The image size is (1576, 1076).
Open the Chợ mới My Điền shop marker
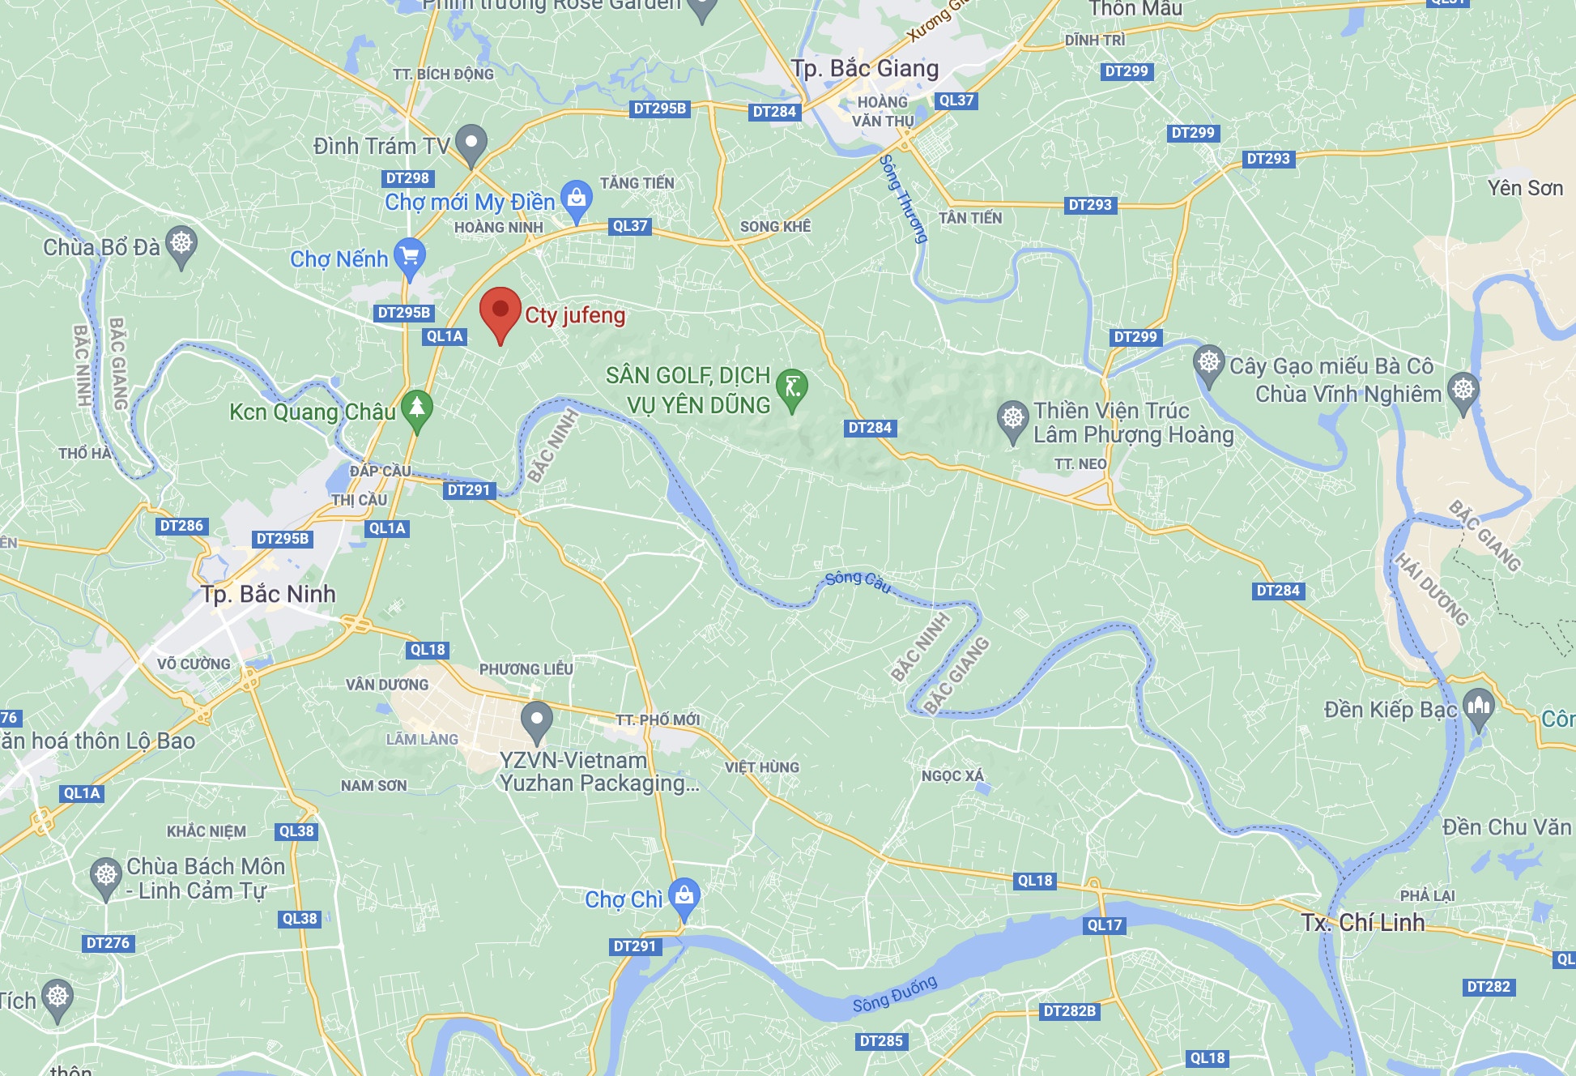[x=576, y=201]
